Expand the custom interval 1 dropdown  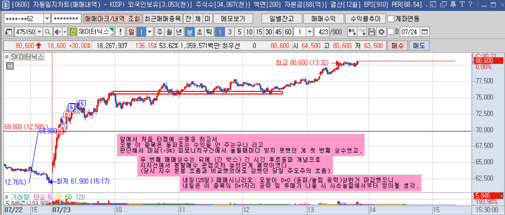click(x=310, y=32)
